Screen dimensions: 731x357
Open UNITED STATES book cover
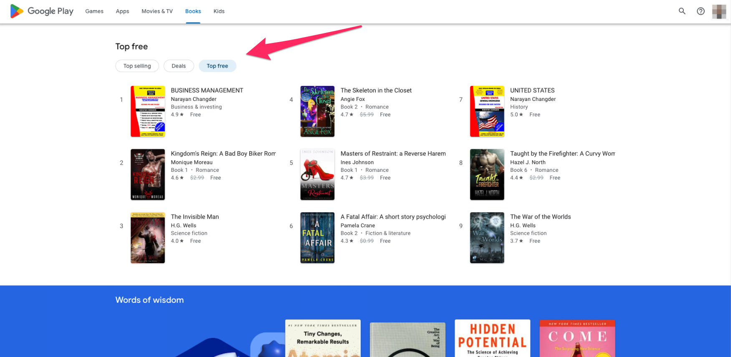click(487, 111)
